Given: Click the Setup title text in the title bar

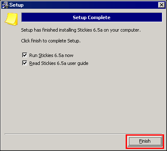Looking at the screenshot, I should coord(16,5).
